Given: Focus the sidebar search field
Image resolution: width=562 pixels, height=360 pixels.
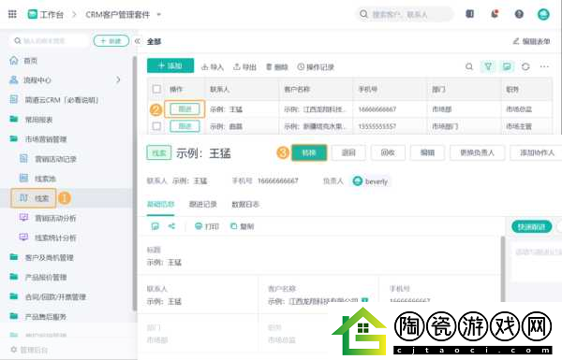Looking at the screenshot, I should click(49, 41).
